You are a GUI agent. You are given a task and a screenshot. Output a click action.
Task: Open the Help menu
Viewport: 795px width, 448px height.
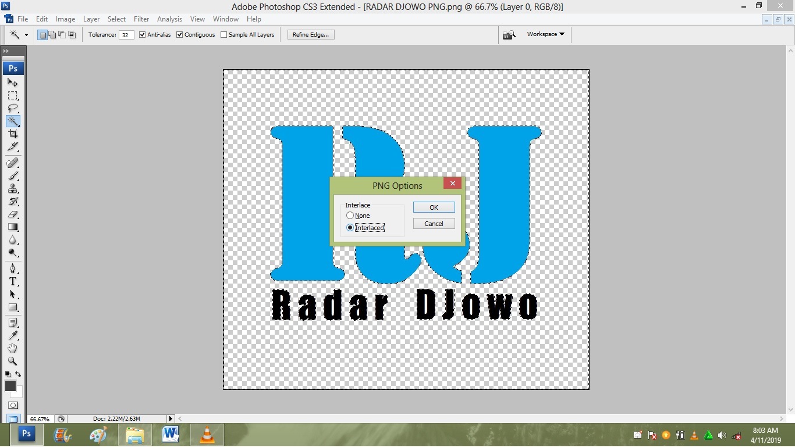[x=254, y=19]
